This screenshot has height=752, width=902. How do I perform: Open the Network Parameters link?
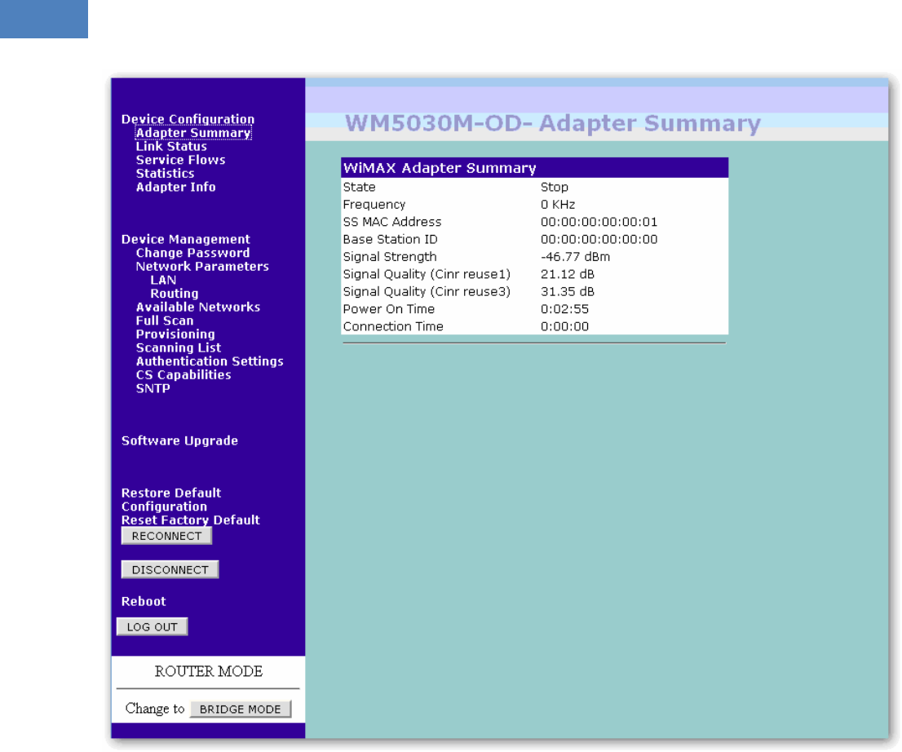click(x=202, y=267)
